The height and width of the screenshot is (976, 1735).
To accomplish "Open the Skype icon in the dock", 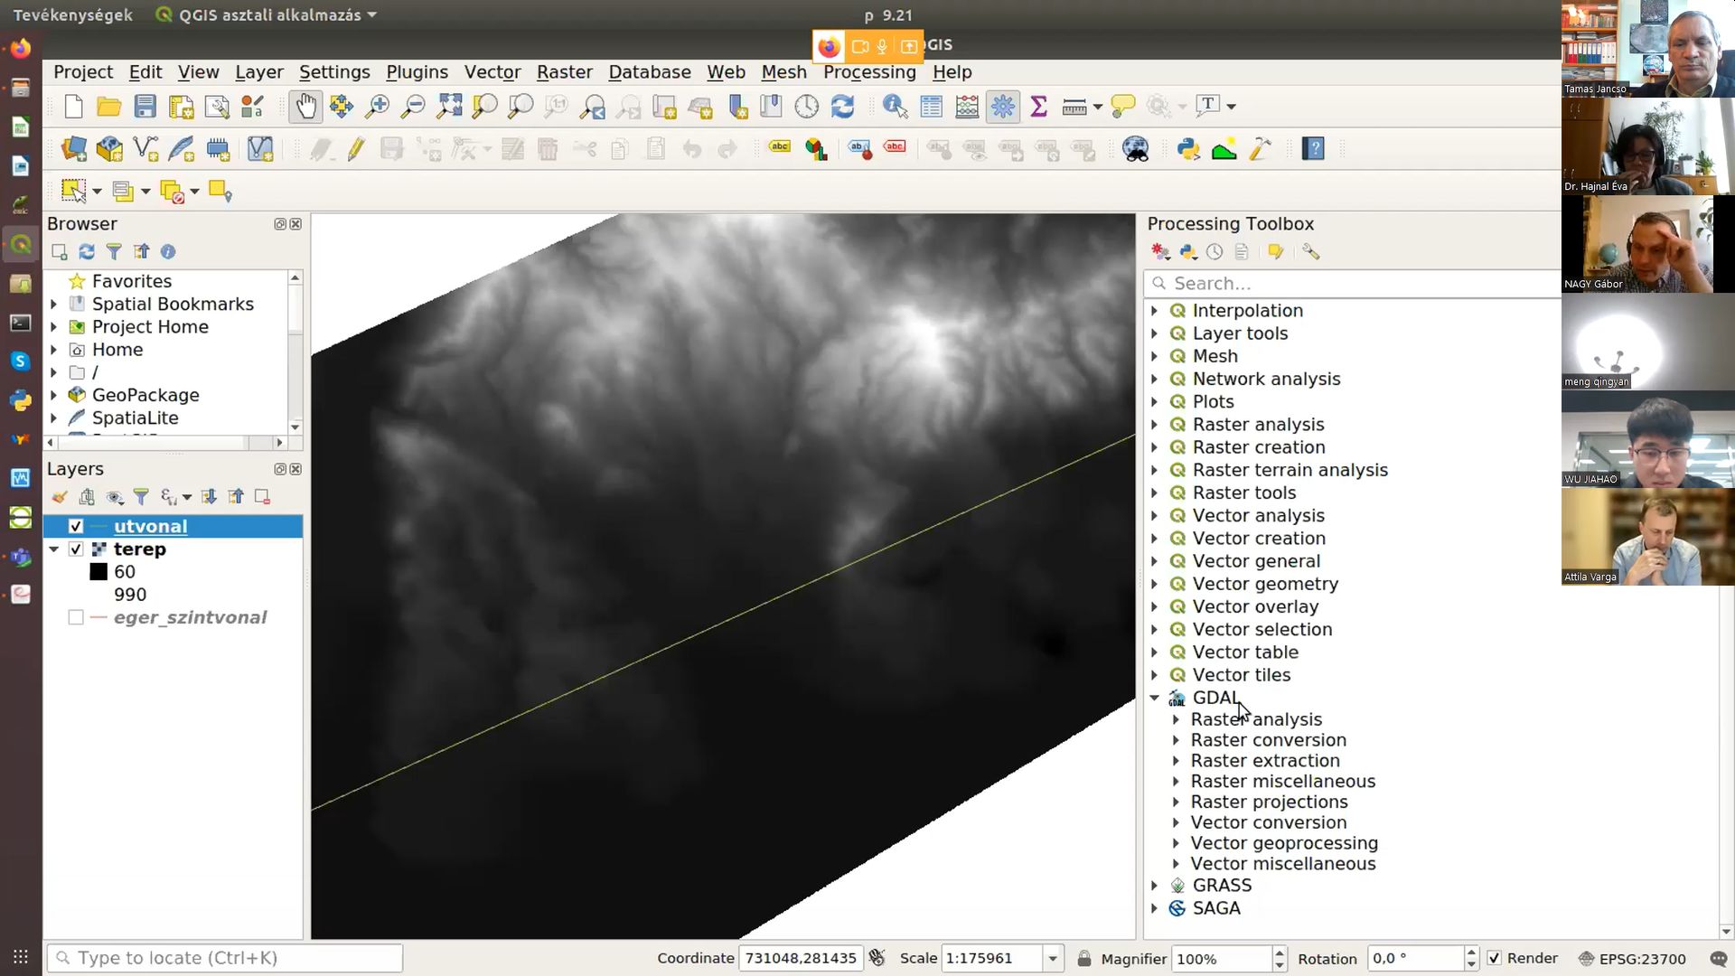I will coord(20,361).
